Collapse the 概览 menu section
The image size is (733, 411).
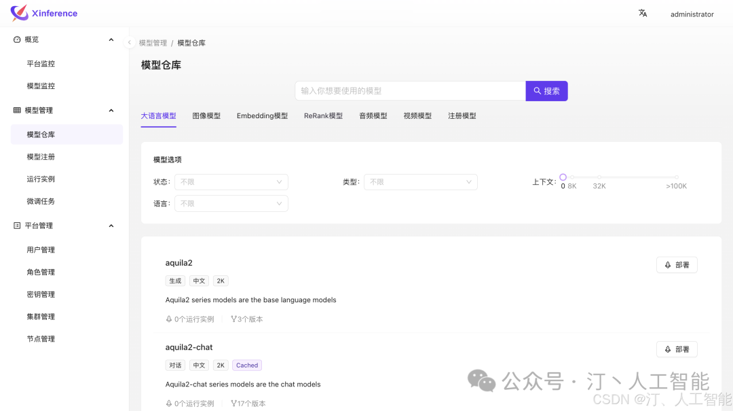point(111,40)
